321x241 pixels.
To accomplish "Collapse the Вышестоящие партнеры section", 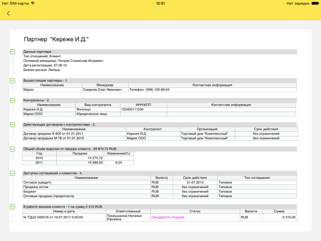I will click(13, 81).
